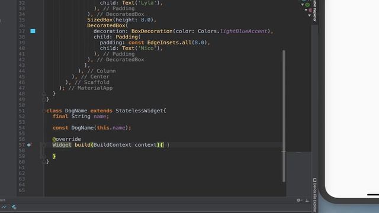Click 'BuildContext context' parameter text
Image resolution: width=379 pixels, height=213 pixels.
coord(125,145)
